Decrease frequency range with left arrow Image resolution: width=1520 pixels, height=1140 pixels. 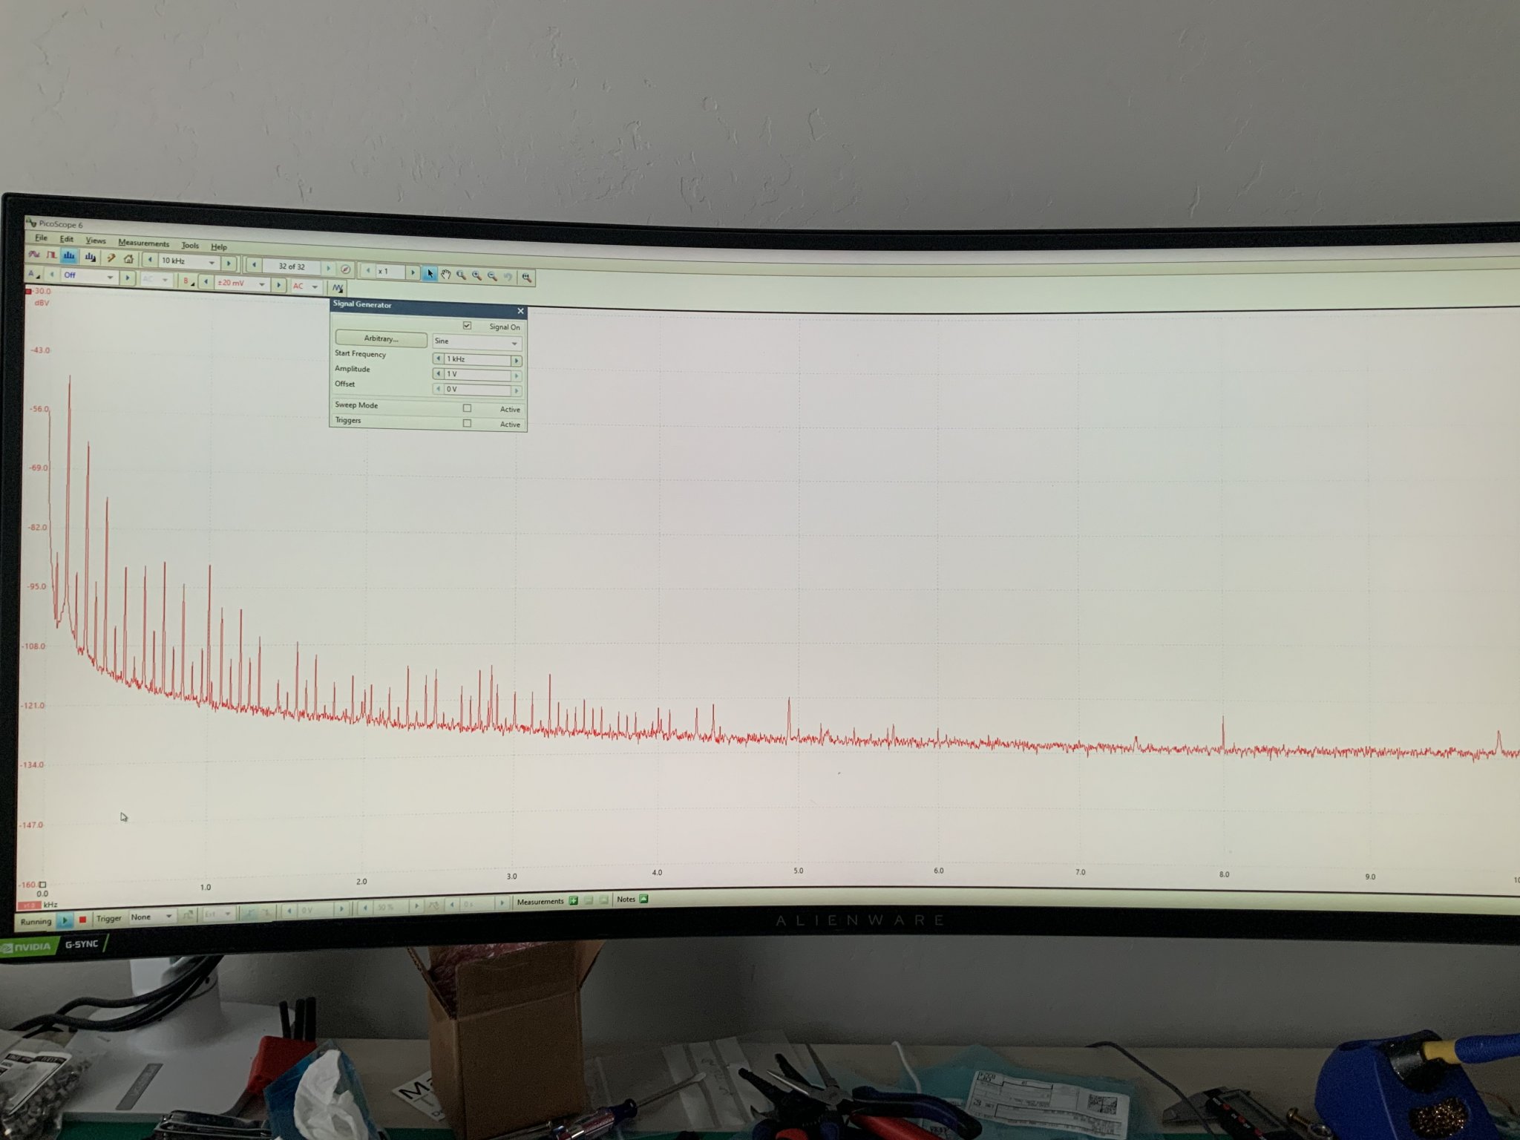click(x=150, y=259)
